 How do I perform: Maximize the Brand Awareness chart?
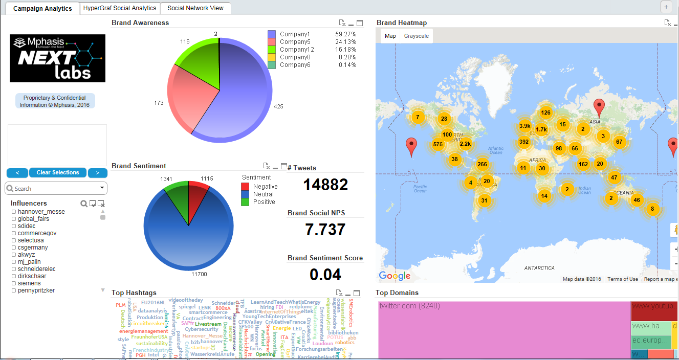[360, 23]
